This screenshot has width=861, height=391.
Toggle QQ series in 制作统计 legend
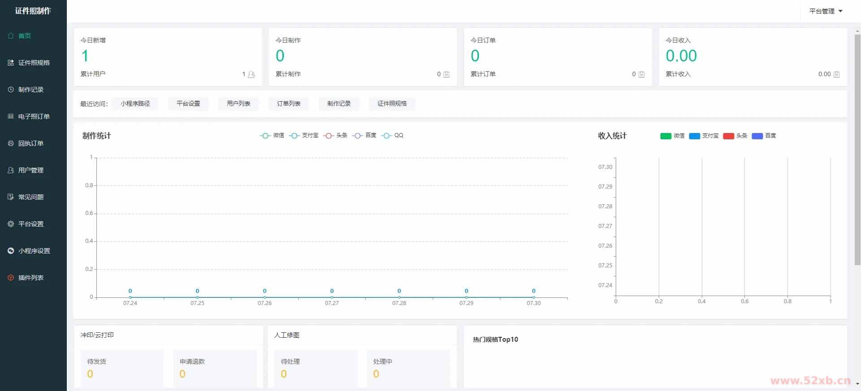click(x=392, y=135)
